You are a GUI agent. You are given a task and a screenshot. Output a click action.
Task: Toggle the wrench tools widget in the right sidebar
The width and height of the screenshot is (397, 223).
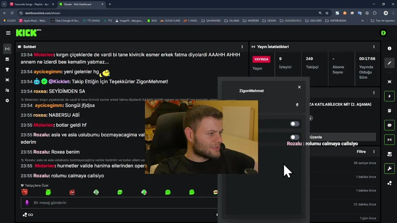click(390, 169)
